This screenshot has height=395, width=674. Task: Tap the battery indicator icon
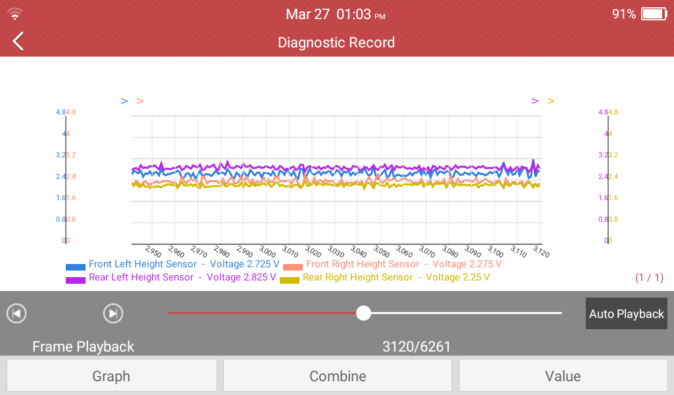coord(654,14)
